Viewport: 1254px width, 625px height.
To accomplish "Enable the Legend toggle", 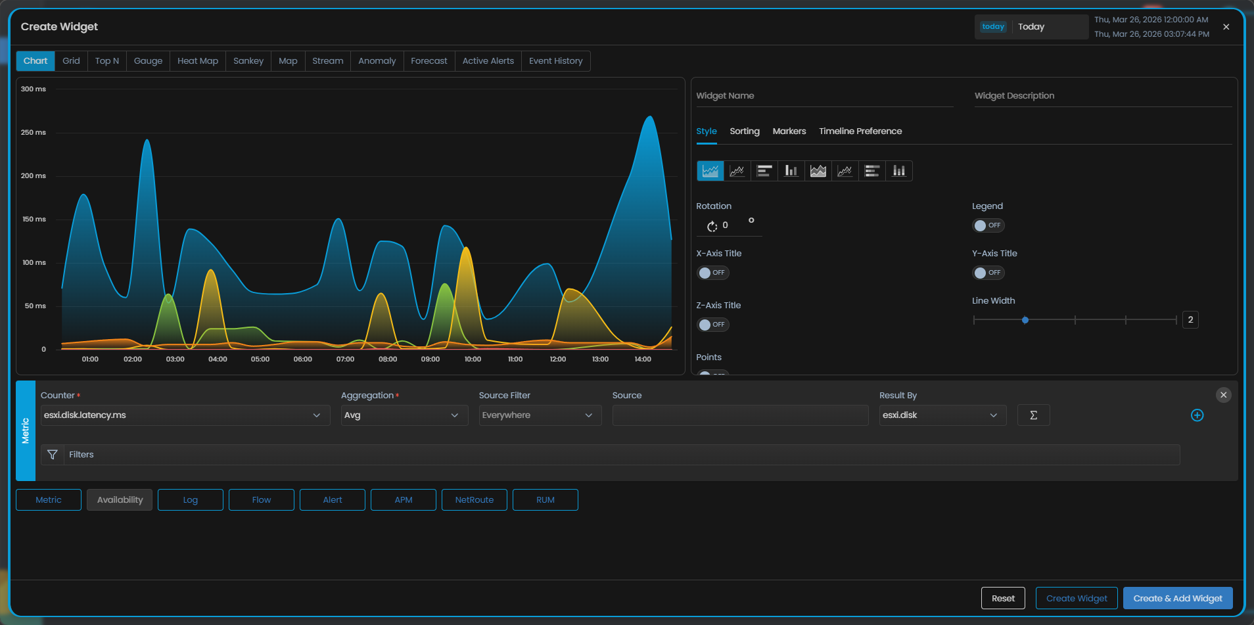I will [988, 225].
